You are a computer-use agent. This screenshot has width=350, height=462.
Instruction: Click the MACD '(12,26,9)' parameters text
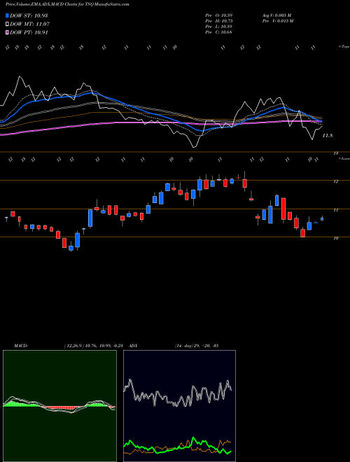click(x=74, y=346)
